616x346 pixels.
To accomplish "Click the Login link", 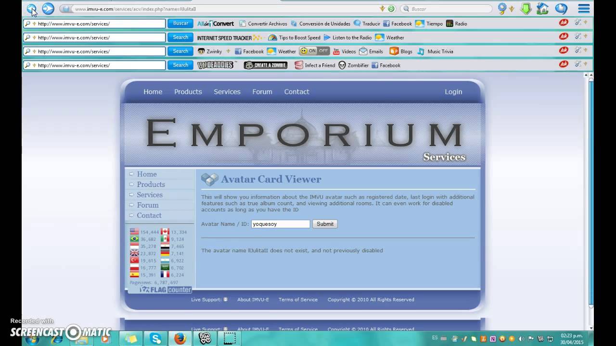I will (x=453, y=92).
